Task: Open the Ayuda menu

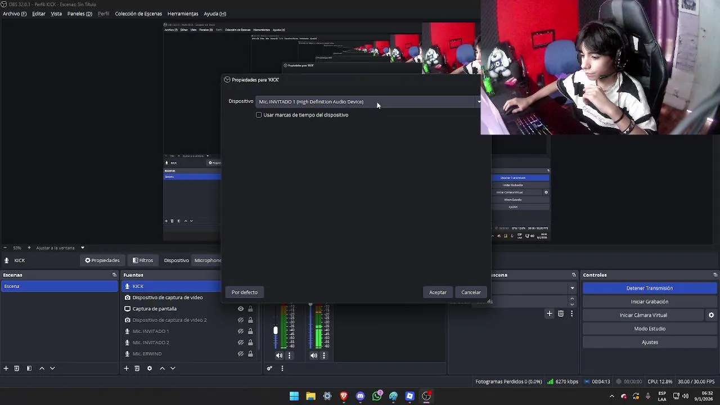Action: point(215,13)
